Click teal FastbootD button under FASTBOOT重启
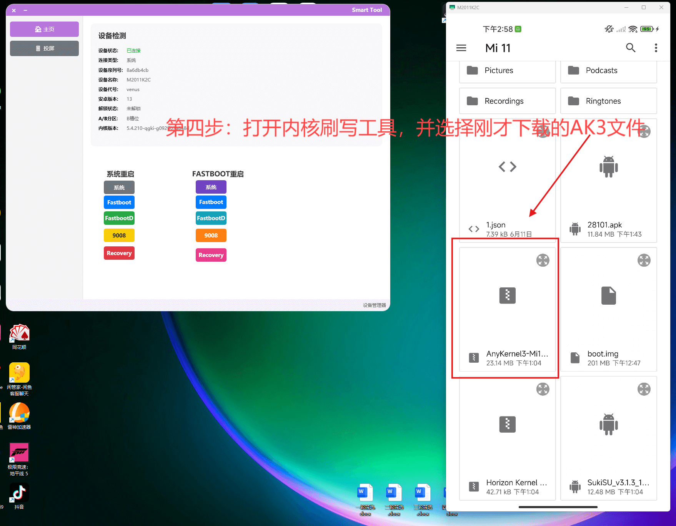 click(211, 218)
